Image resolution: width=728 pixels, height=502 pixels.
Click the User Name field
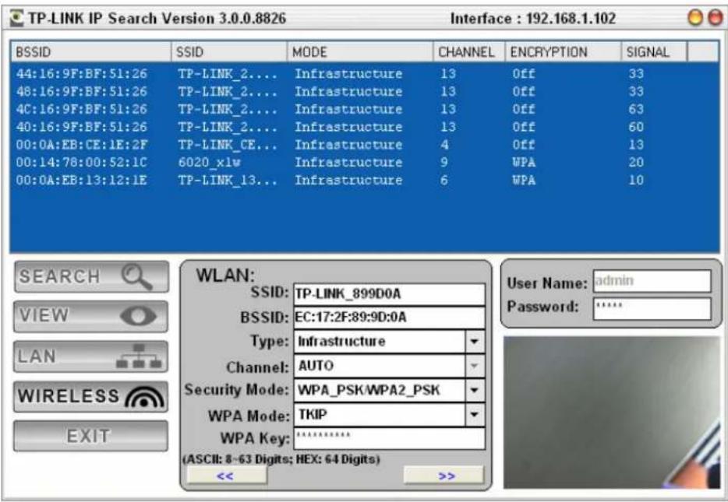652,281
